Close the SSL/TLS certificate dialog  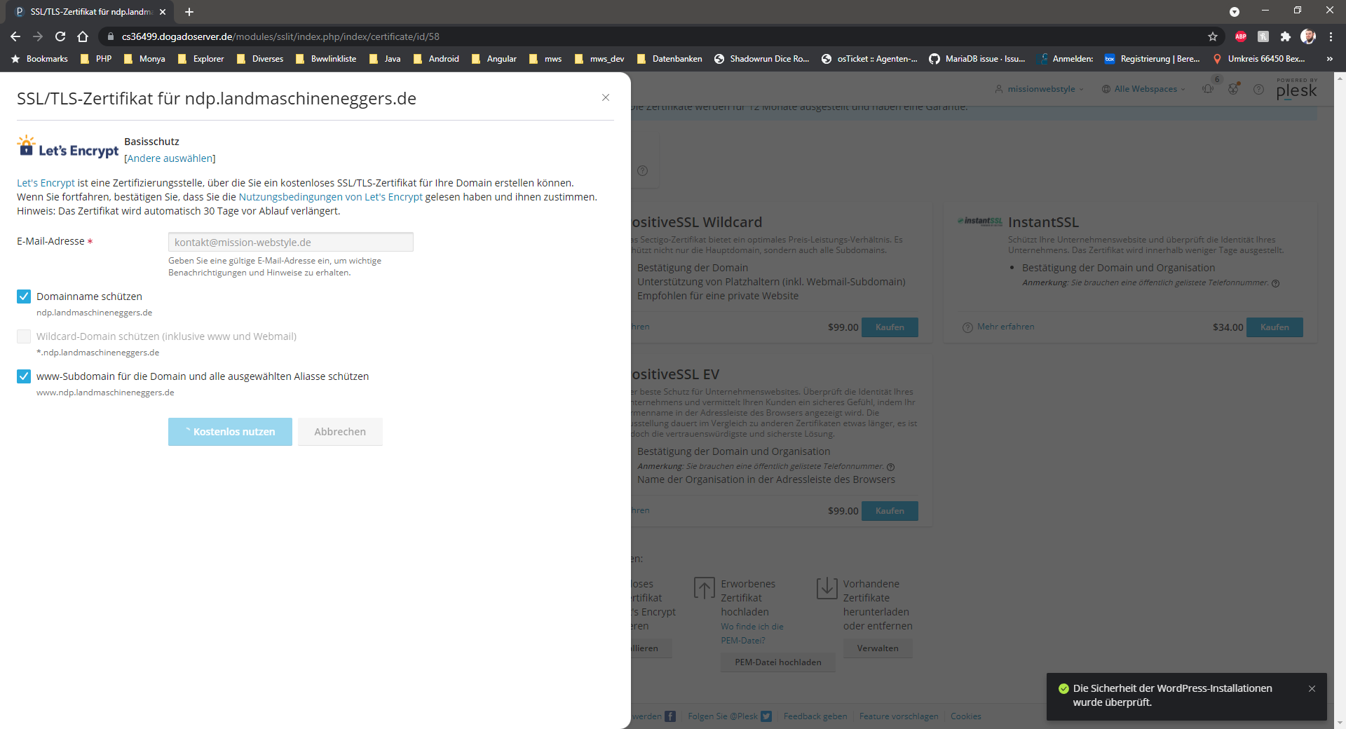coord(606,97)
